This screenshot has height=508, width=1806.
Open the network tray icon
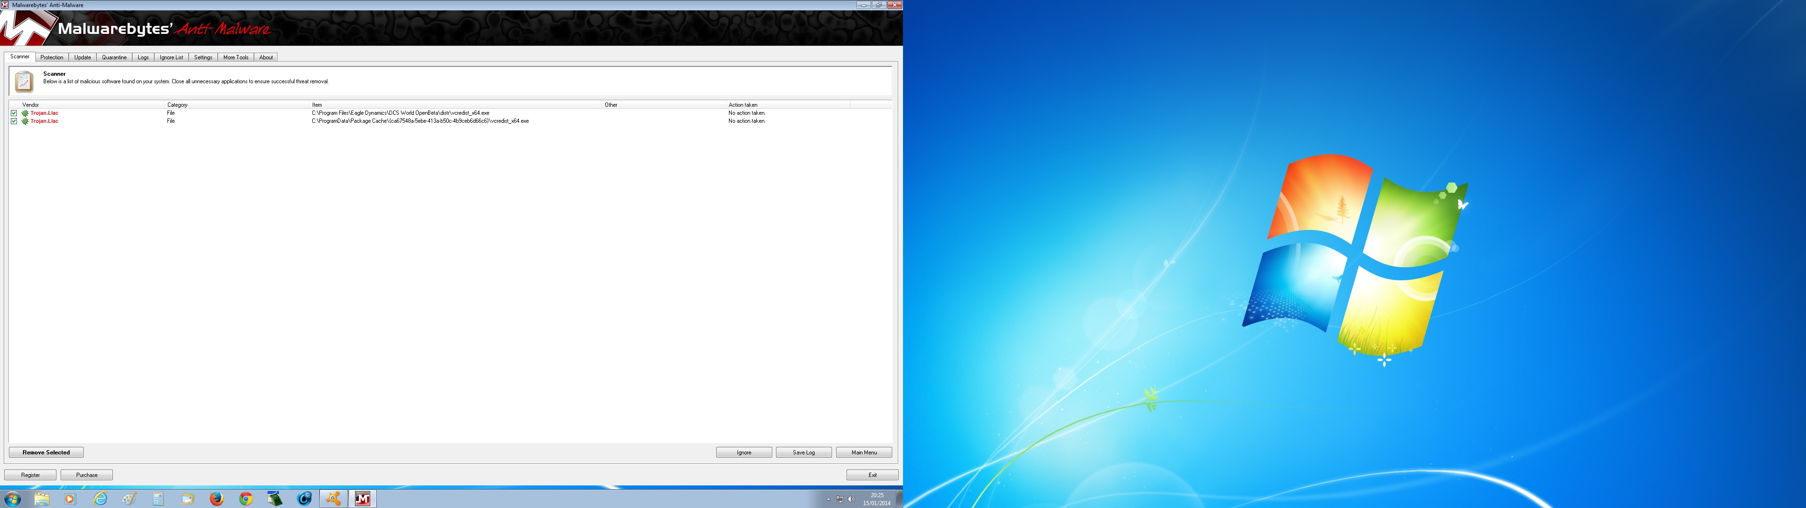[840, 500]
